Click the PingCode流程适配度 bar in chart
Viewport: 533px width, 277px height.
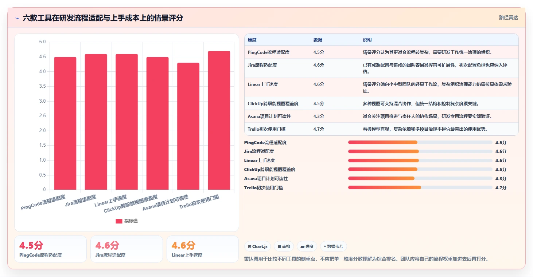tap(65, 123)
